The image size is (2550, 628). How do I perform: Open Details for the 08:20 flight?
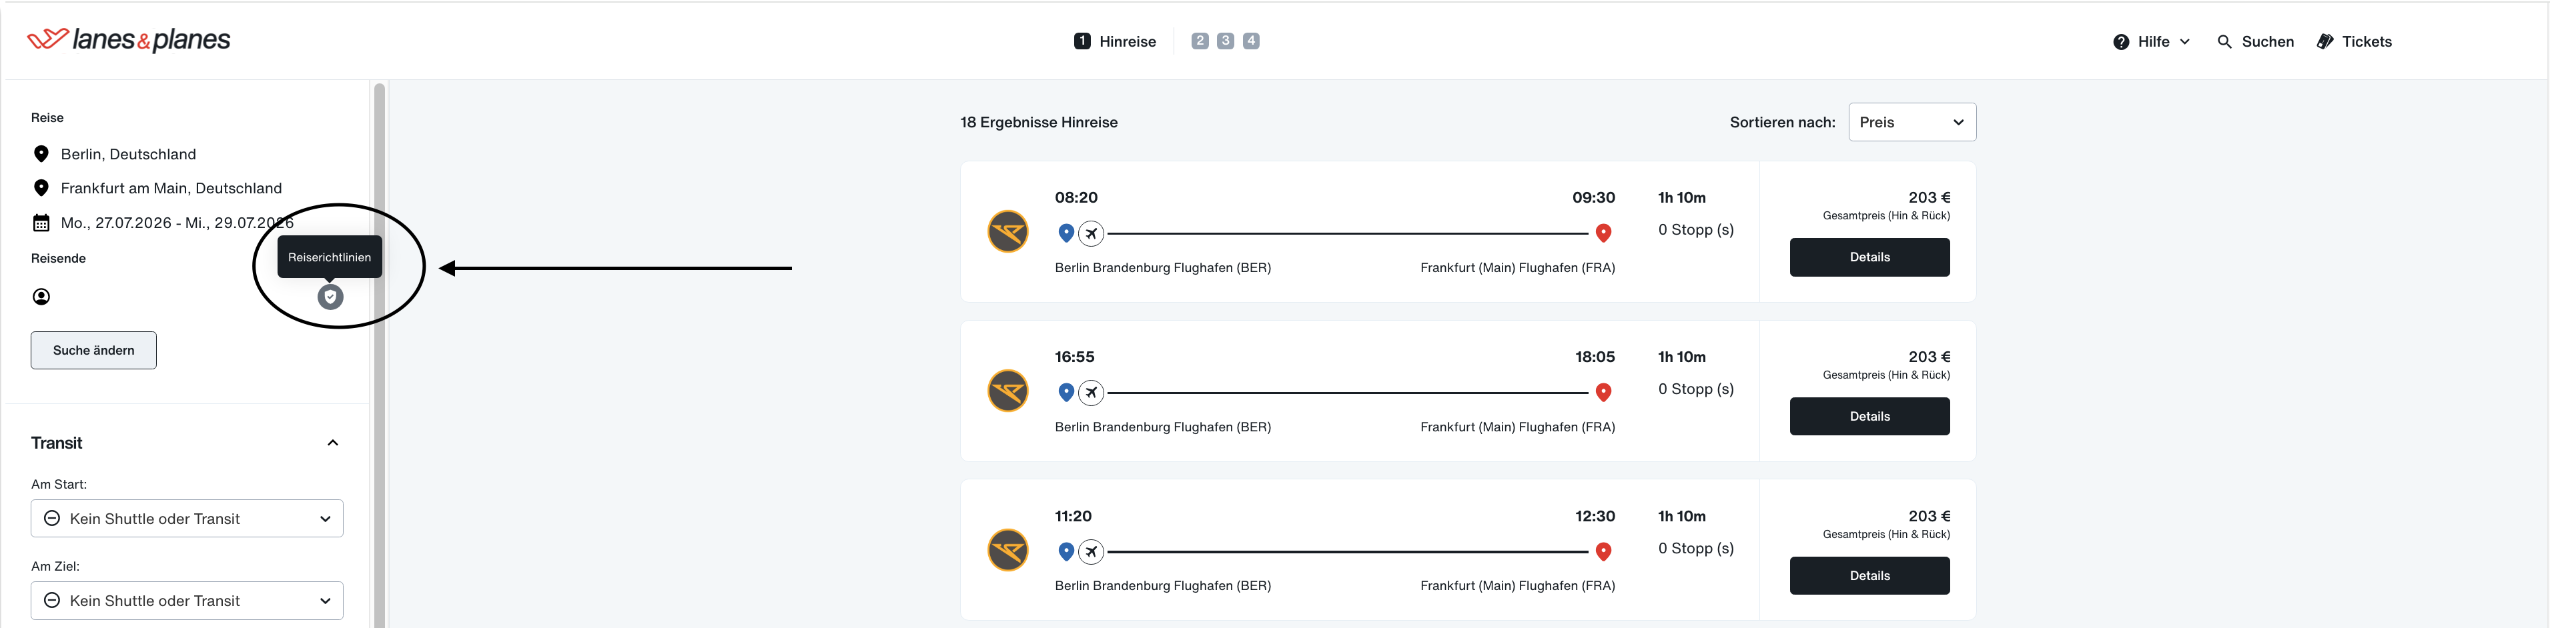pos(1869,257)
